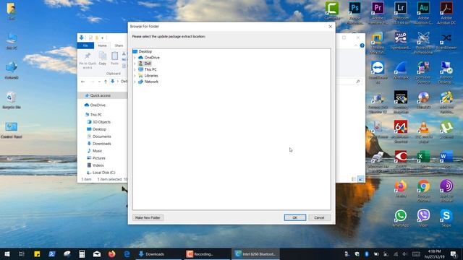Open the Control Panel desktop icon
This screenshot has width=463, height=260.
click(x=12, y=130)
